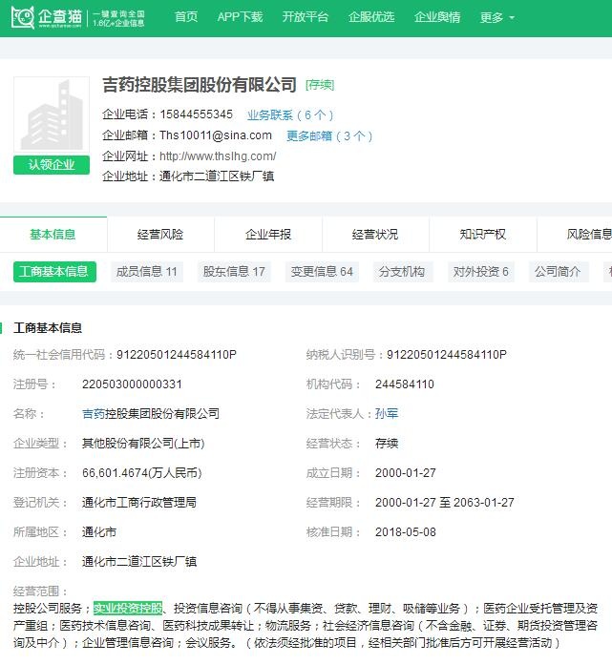The image size is (612, 664).
Task: Go to 首页 in navigation bar
Action: (x=186, y=17)
